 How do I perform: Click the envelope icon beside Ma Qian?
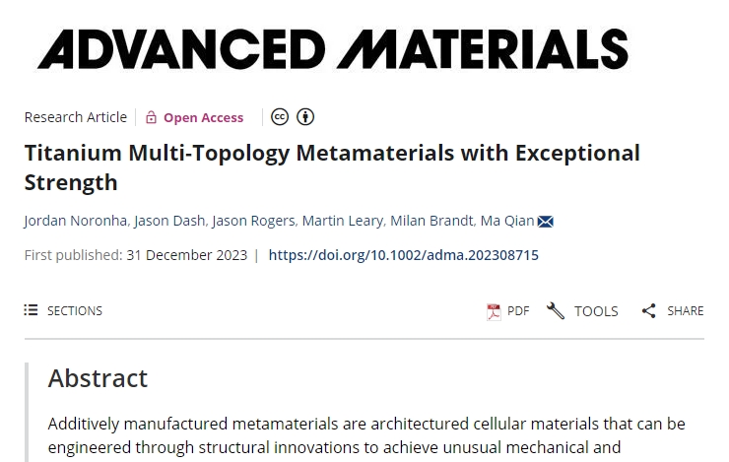coord(546,222)
